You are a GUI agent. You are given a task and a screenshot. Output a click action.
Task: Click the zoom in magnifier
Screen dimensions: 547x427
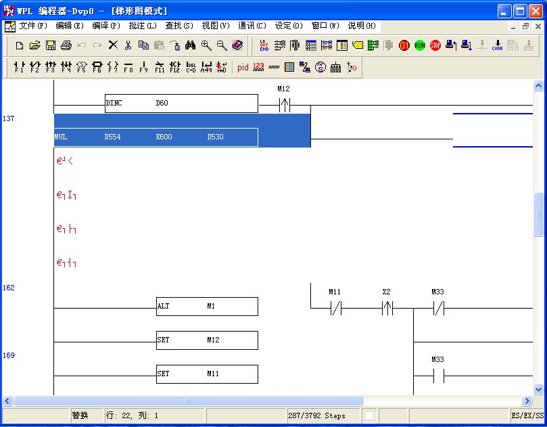[x=206, y=45]
